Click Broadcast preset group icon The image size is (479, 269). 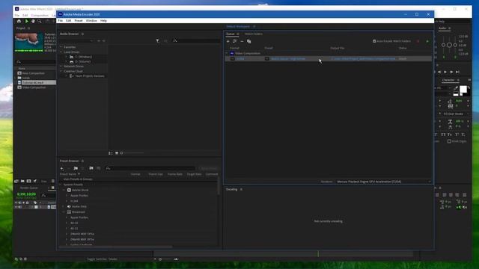point(69,212)
